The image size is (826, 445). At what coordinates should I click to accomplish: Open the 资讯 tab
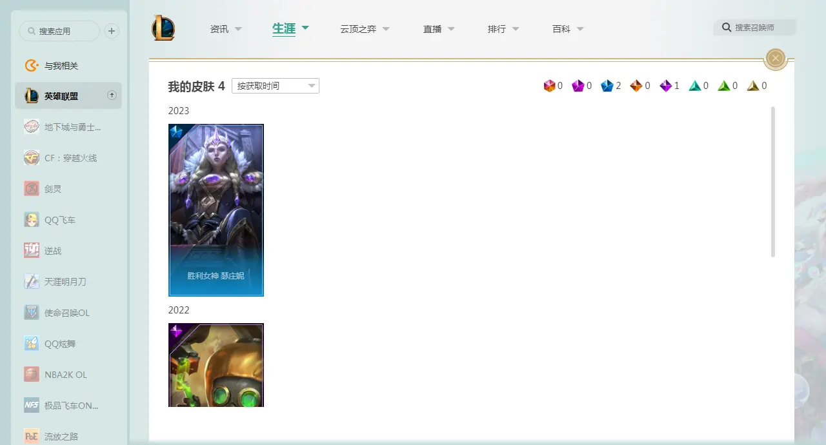click(x=219, y=29)
